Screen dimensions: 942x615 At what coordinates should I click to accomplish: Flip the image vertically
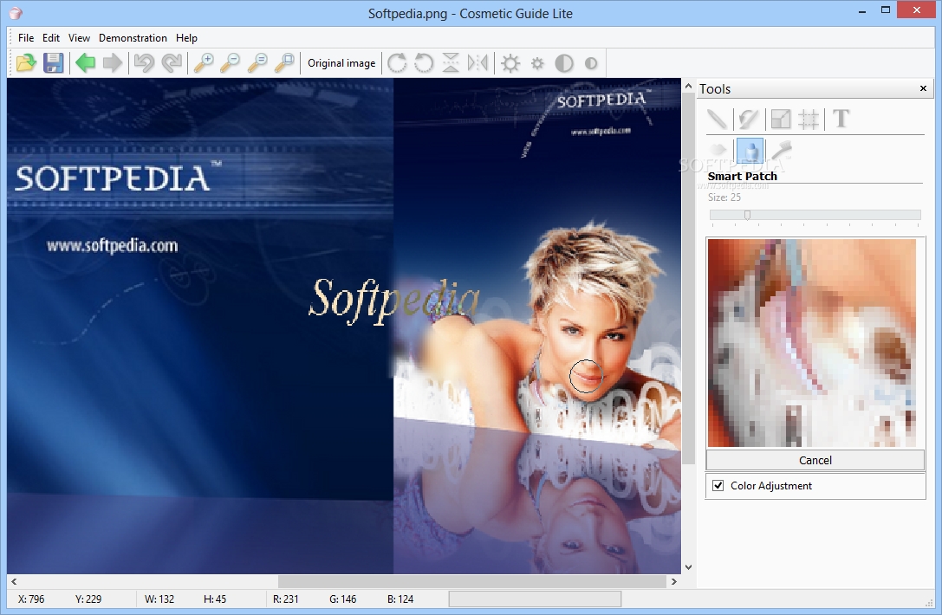(451, 63)
